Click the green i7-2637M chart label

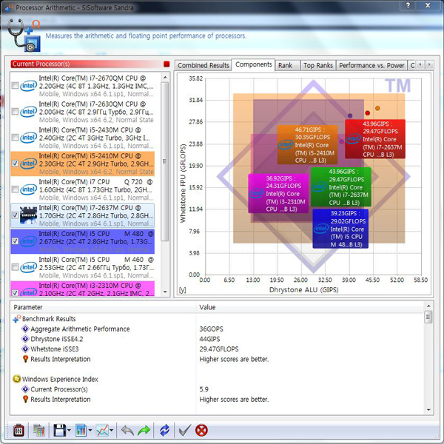341,187
